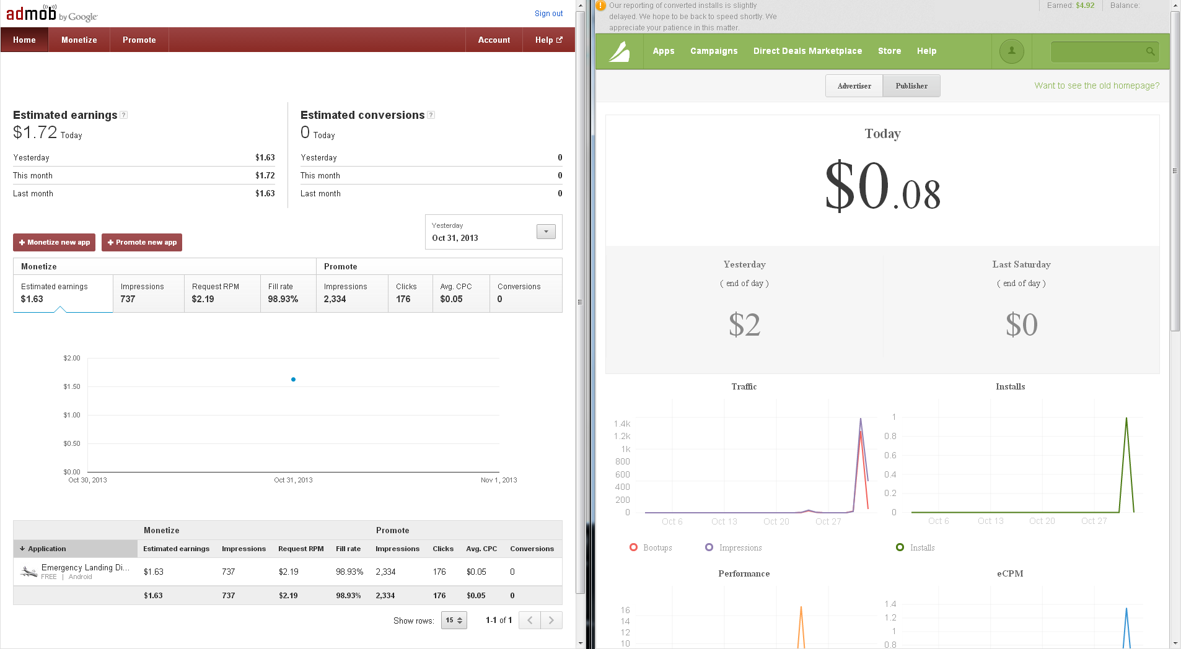Go to previous page arrow
Image resolution: width=1181 pixels, height=649 pixels.
530,620
